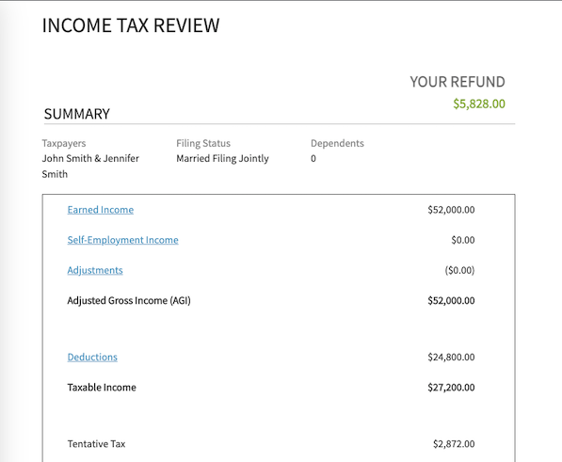Image resolution: width=562 pixels, height=462 pixels.
Task: Click the SUMMARY section heading
Action: tap(76, 114)
